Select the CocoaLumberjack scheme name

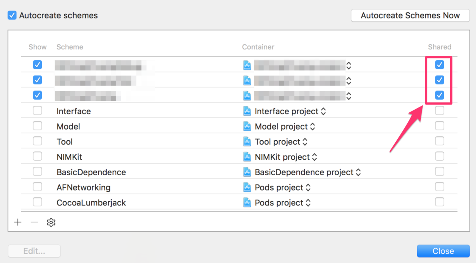pyautogui.click(x=91, y=203)
